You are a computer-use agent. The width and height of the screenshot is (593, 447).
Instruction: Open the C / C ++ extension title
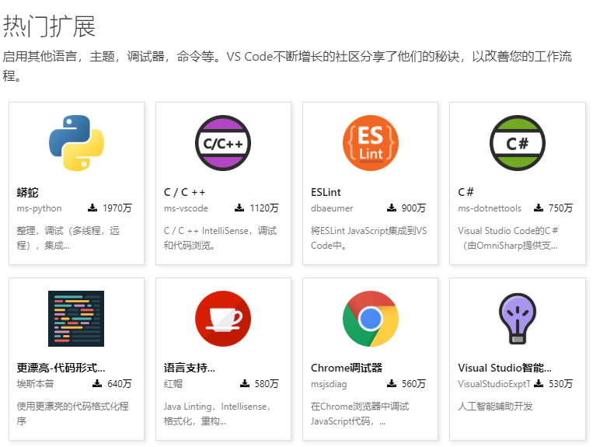click(x=184, y=192)
